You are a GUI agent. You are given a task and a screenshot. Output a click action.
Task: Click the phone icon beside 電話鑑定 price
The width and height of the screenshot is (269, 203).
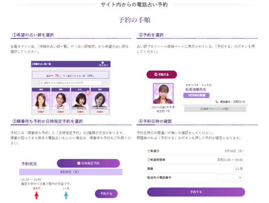[x=217, y=101]
